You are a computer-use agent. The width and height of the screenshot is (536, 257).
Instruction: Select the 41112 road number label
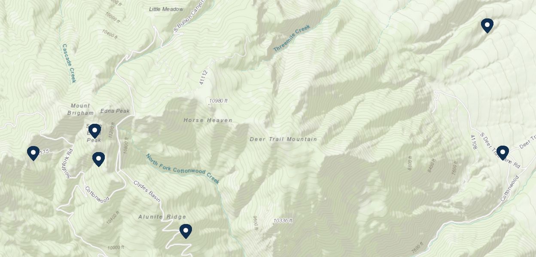click(204, 77)
